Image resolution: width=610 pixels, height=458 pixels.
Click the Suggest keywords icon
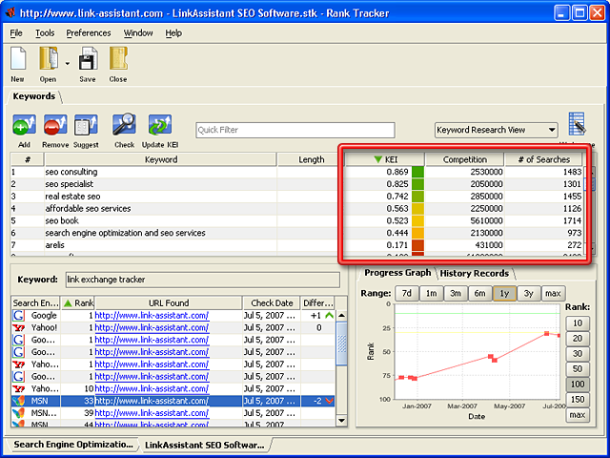[86, 125]
